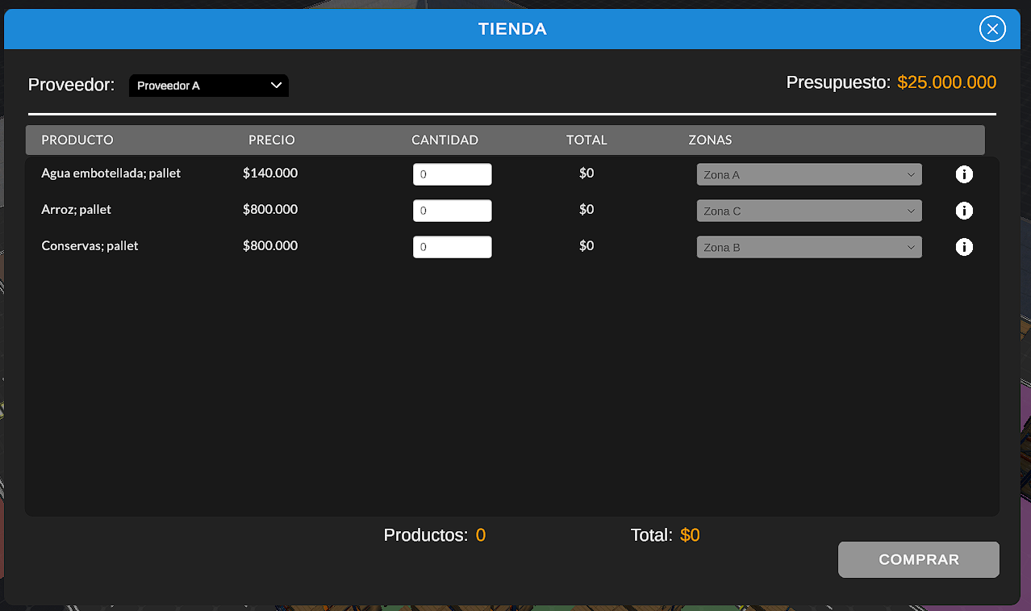
Task: Select the 'Arroz; pallet' product name
Action: pyautogui.click(x=77, y=209)
